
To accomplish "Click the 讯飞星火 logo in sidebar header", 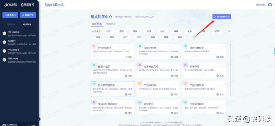I will pyautogui.click(x=27, y=5).
